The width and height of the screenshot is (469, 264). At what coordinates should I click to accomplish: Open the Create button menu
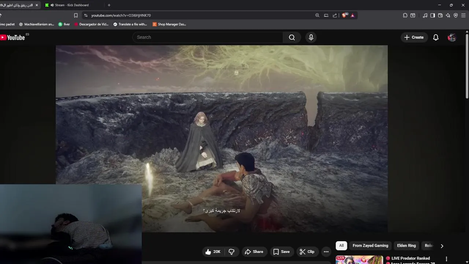(x=414, y=37)
